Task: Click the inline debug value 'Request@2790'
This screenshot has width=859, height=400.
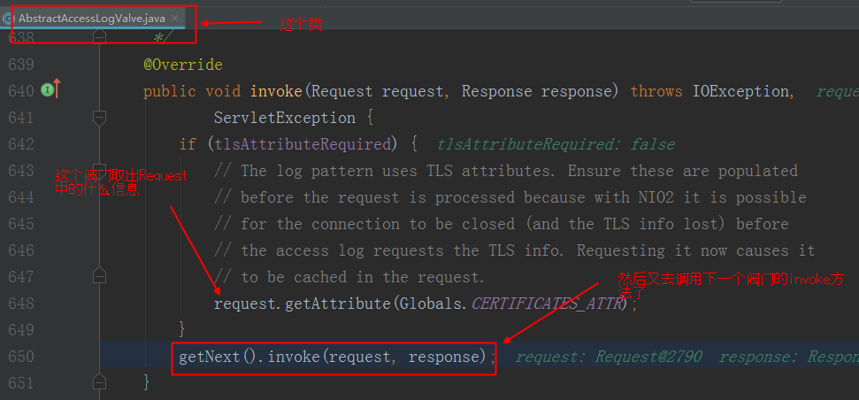Action: [648, 357]
